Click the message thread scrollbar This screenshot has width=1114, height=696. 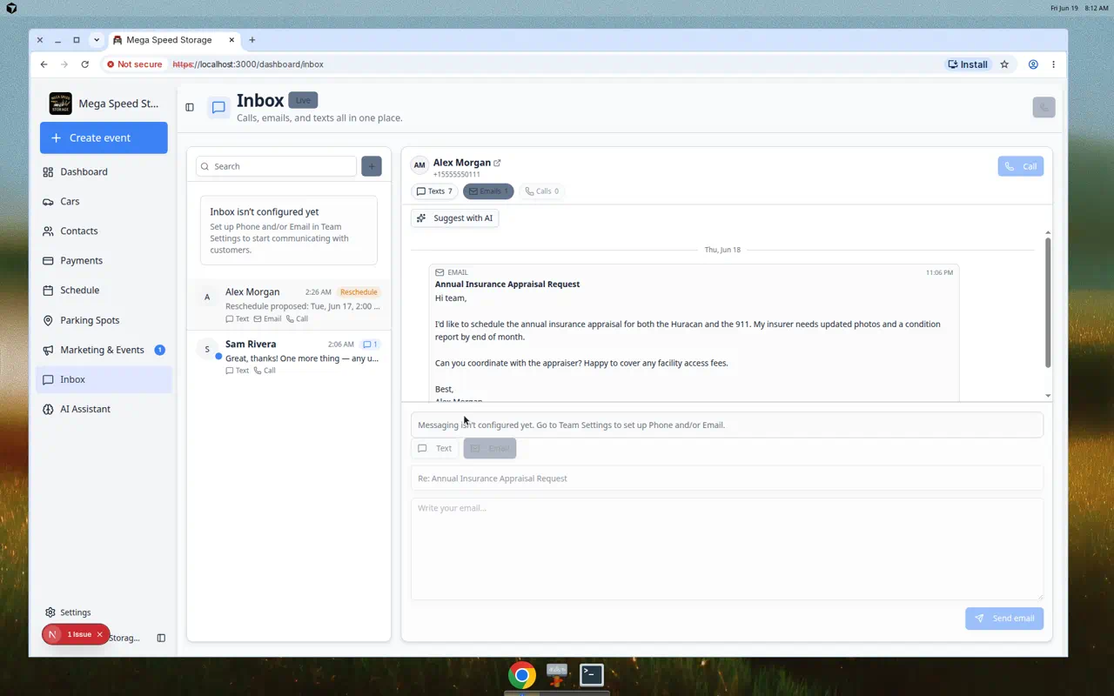(x=1048, y=302)
